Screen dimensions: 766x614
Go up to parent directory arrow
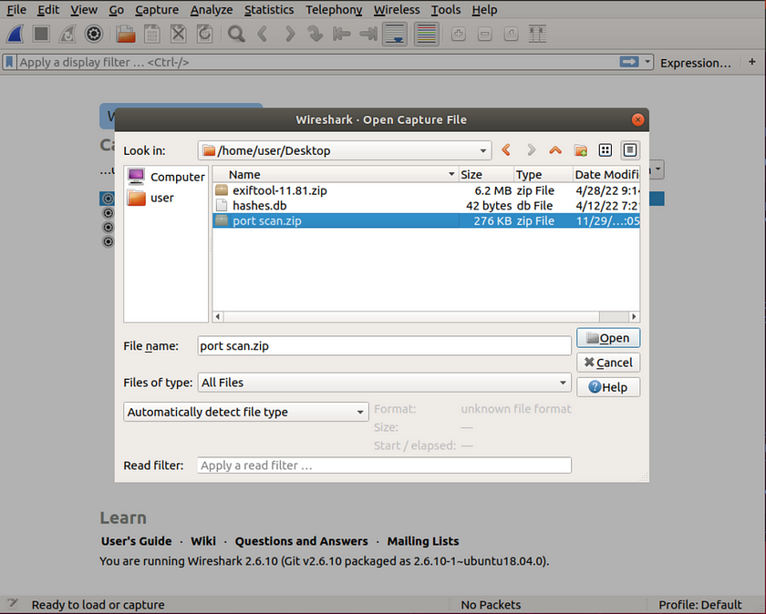coord(555,150)
